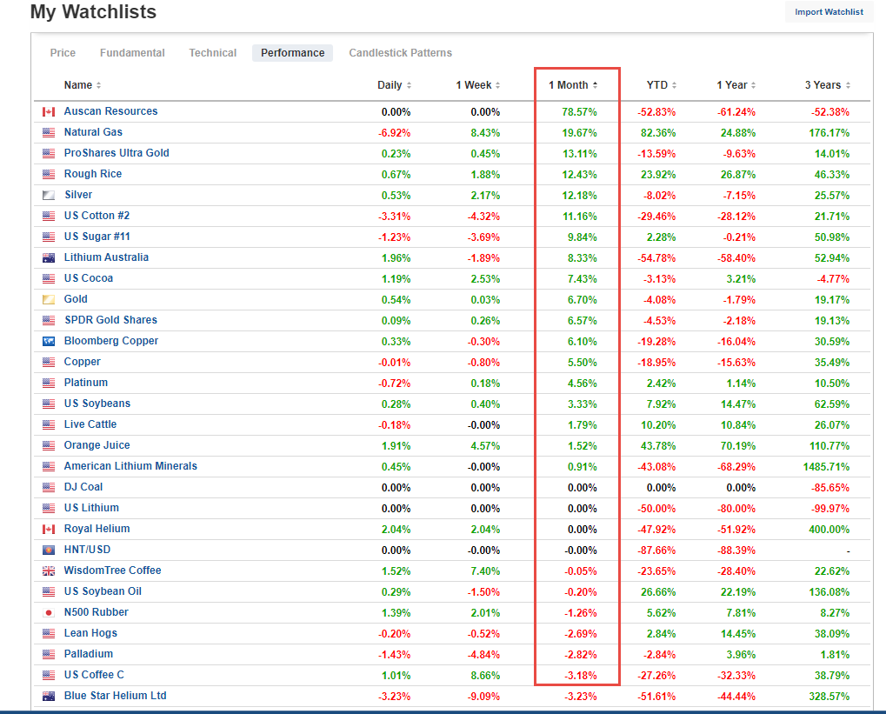
Task: Click the 78.57% 1 Month value
Action: [579, 112]
